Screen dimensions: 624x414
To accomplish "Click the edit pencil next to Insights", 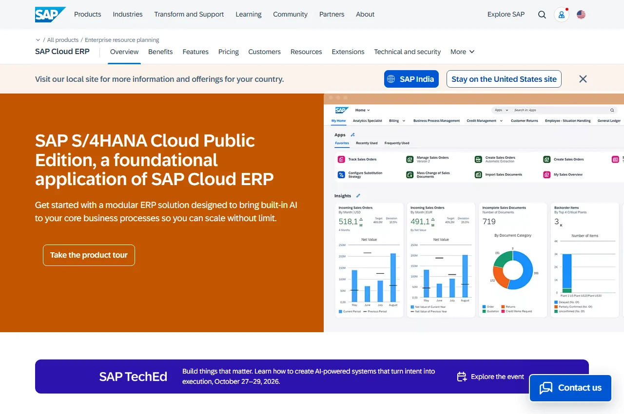I will pyautogui.click(x=358, y=196).
